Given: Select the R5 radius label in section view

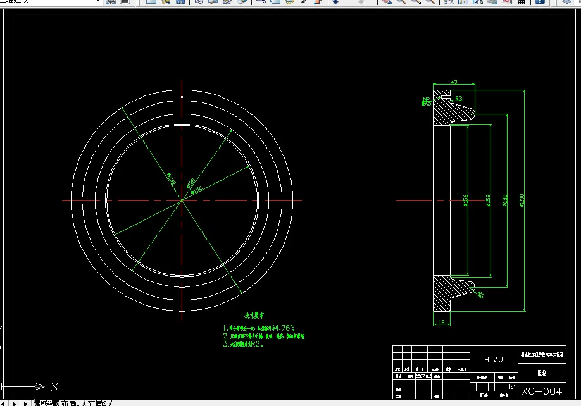Looking at the screenshot, I should coord(480,295).
